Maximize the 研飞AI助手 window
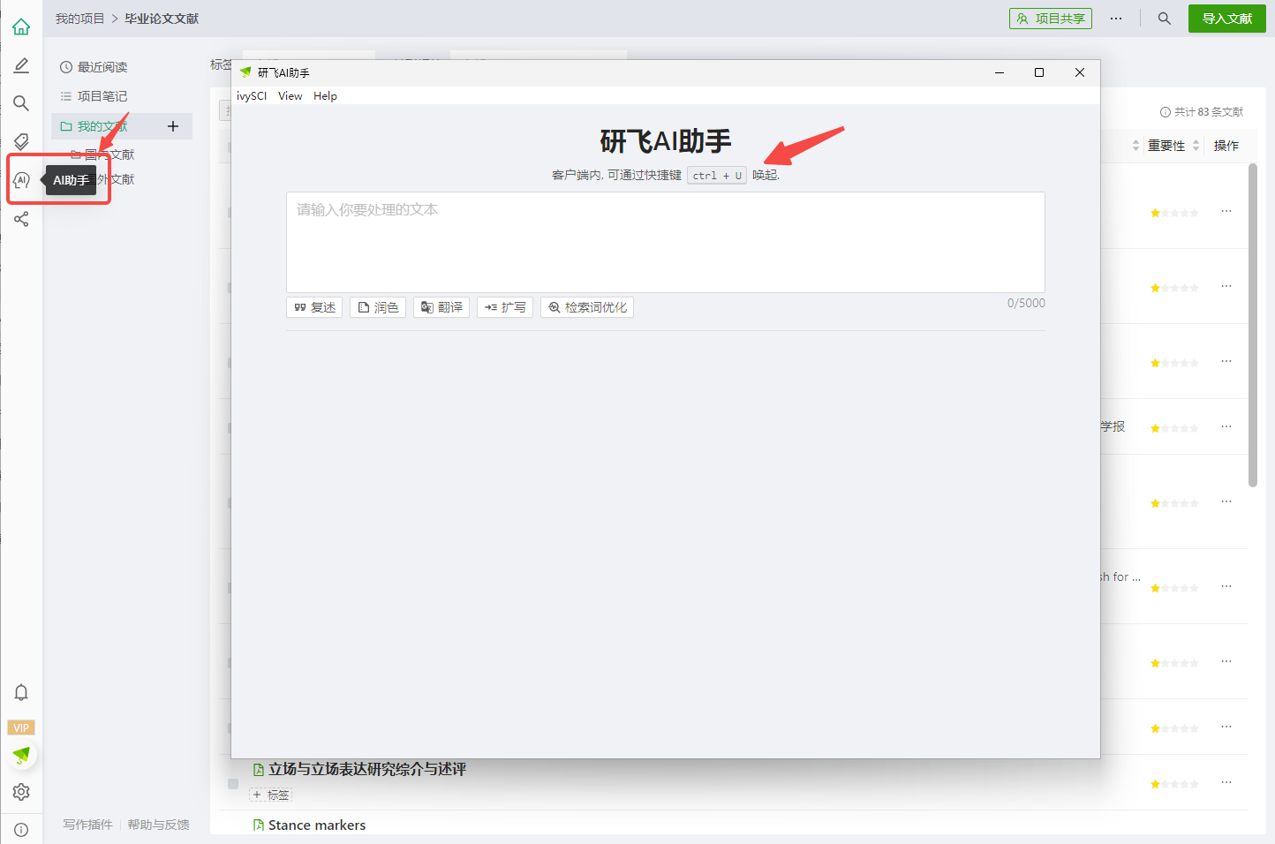Screen dimensions: 1275x844 coord(1039,72)
